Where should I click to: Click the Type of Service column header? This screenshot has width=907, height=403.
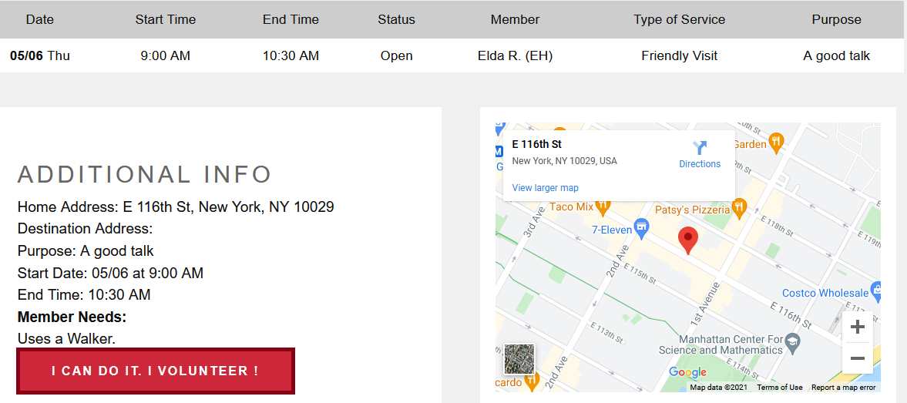coord(679,20)
